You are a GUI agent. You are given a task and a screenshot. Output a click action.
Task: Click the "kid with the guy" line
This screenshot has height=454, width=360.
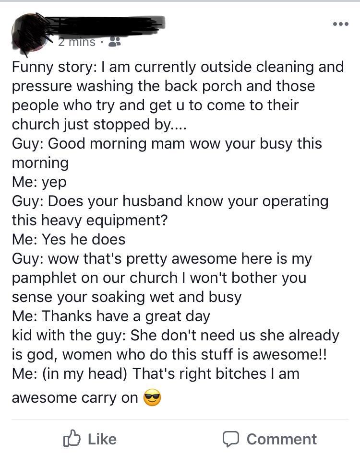(x=175, y=336)
